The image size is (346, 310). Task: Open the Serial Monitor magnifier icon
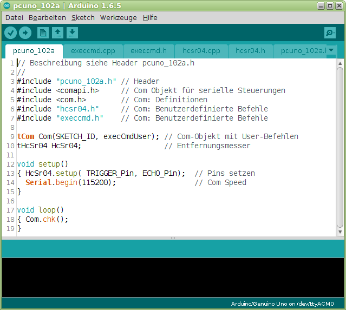330,33
